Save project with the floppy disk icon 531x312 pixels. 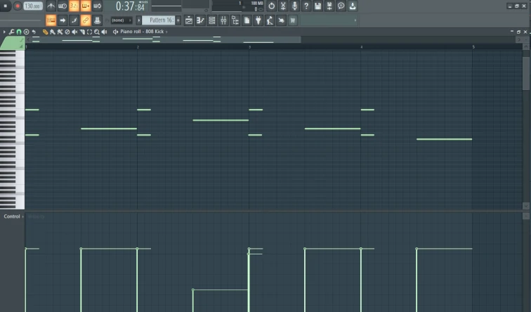pos(317,6)
